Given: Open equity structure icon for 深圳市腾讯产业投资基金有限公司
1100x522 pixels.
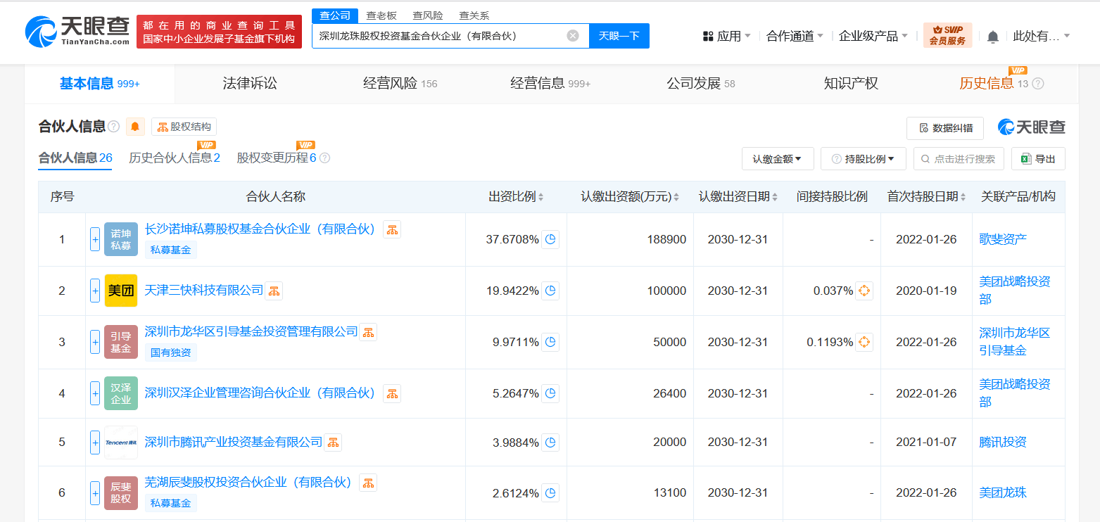Looking at the screenshot, I should click(333, 443).
